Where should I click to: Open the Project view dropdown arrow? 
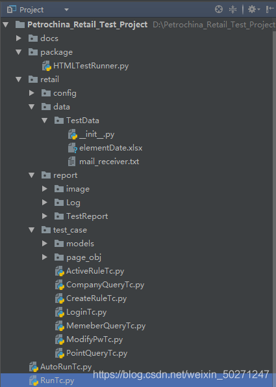tap(66, 10)
